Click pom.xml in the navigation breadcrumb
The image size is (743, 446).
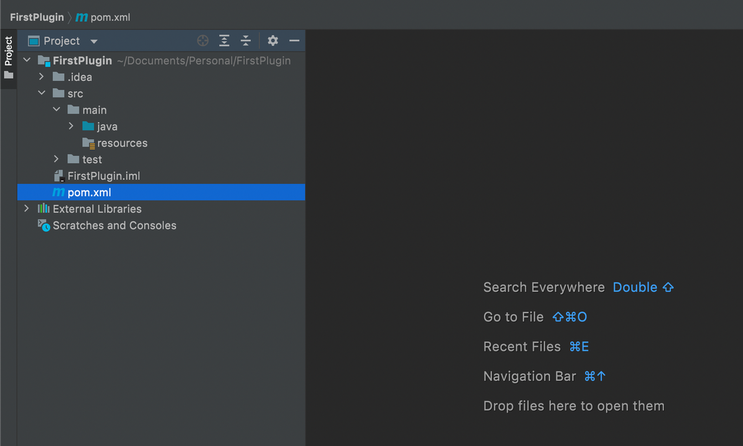tap(110, 17)
